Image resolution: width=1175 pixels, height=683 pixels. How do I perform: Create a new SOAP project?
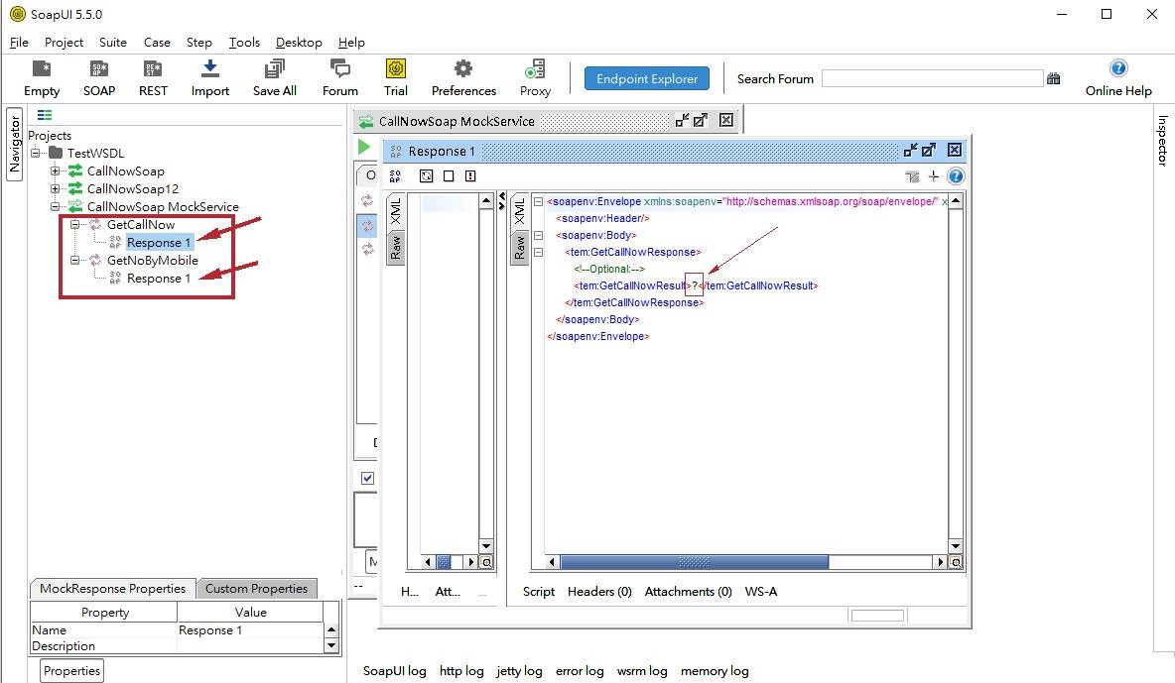coord(99,69)
